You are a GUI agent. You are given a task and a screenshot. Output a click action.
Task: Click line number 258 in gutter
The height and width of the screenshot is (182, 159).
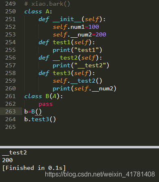pyautogui.click(x=11, y=73)
